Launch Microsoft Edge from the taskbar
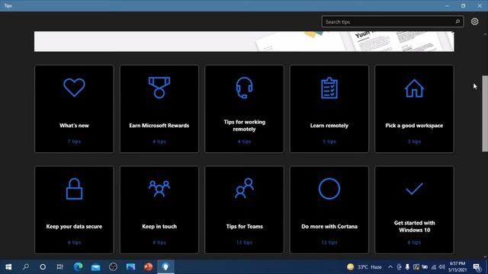Image resolution: width=488 pixels, height=274 pixels. click(x=78, y=267)
